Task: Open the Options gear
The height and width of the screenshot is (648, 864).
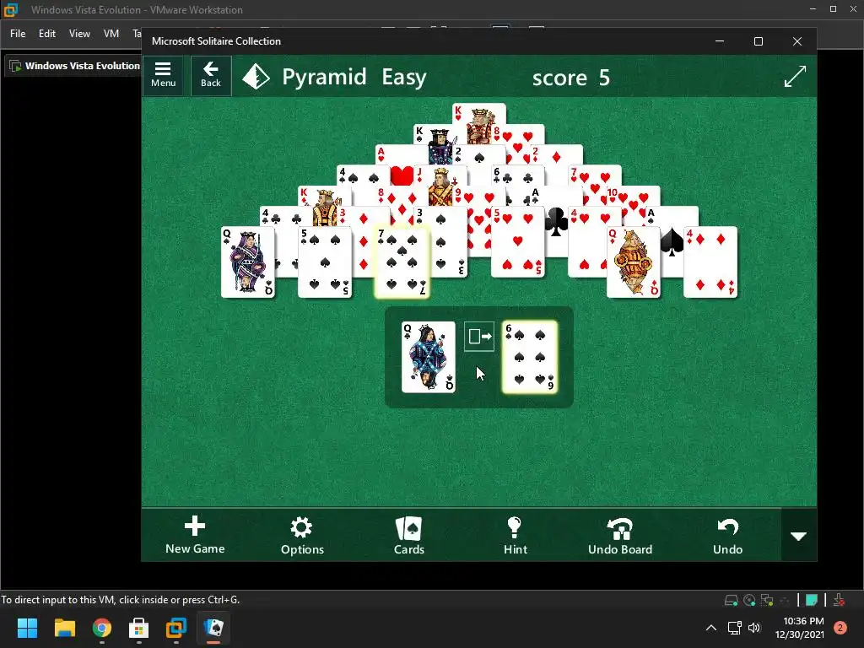Action: click(302, 535)
